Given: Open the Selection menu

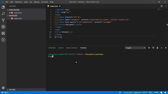Looking at the screenshot, I should pos(19,2).
